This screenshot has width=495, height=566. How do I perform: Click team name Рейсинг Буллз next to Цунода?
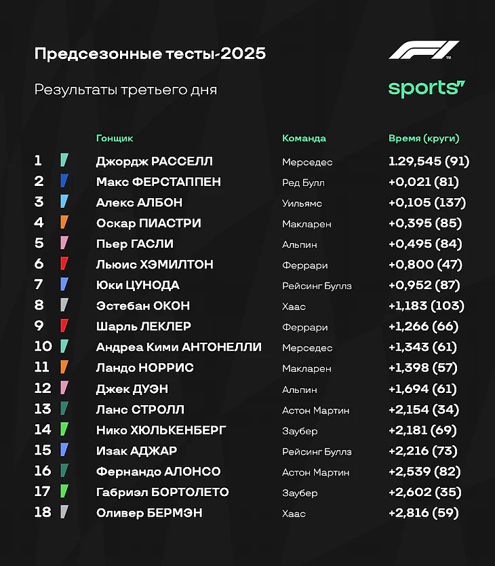[x=317, y=286]
